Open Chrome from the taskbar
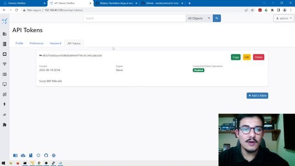The height and width of the screenshot is (166, 295). pyautogui.click(x=39, y=163)
